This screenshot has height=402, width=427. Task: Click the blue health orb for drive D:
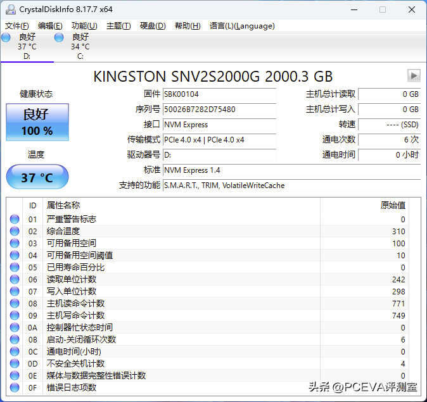6,37
